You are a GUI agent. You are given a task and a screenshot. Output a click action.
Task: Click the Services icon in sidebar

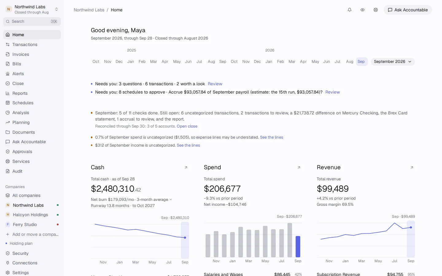[8, 161]
